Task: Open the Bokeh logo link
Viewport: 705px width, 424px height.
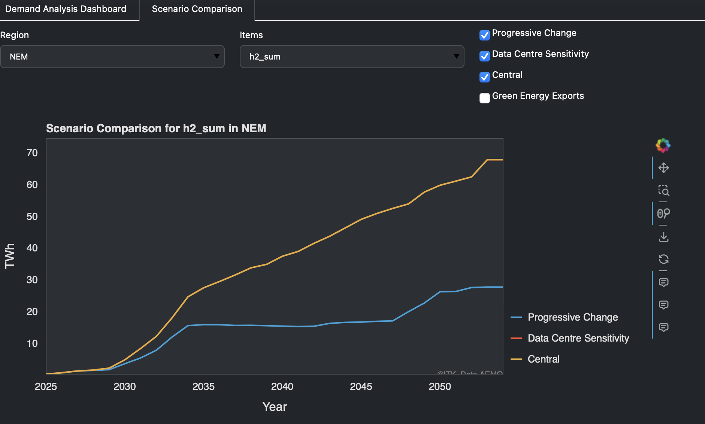Action: pos(663,145)
